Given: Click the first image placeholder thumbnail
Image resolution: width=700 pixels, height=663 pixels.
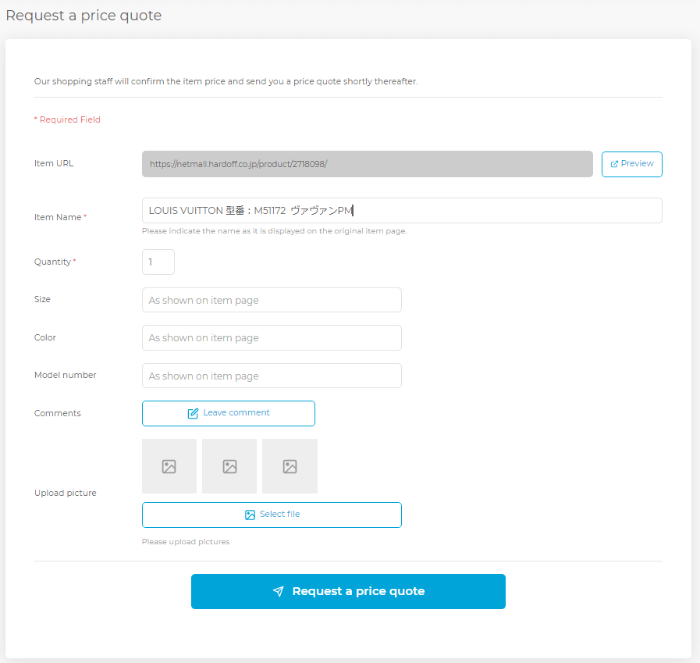Looking at the screenshot, I should click(x=169, y=466).
